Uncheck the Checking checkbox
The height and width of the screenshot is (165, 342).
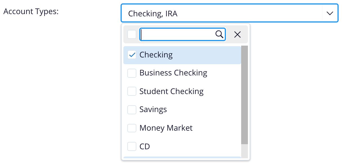(x=132, y=55)
